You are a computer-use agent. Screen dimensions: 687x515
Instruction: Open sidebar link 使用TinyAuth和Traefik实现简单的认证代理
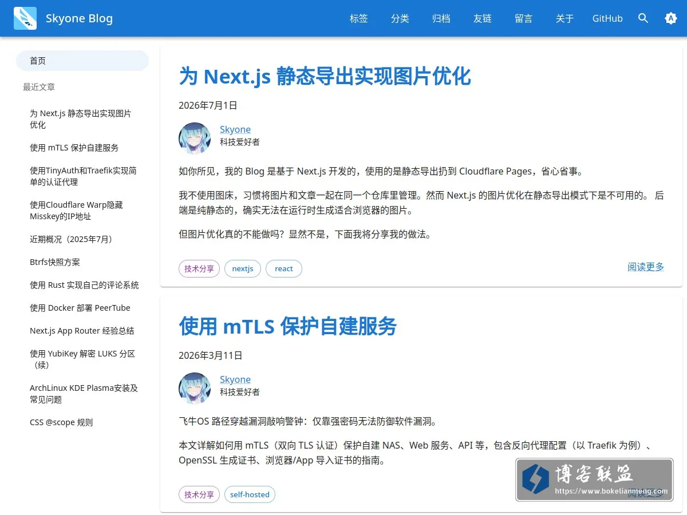point(82,176)
